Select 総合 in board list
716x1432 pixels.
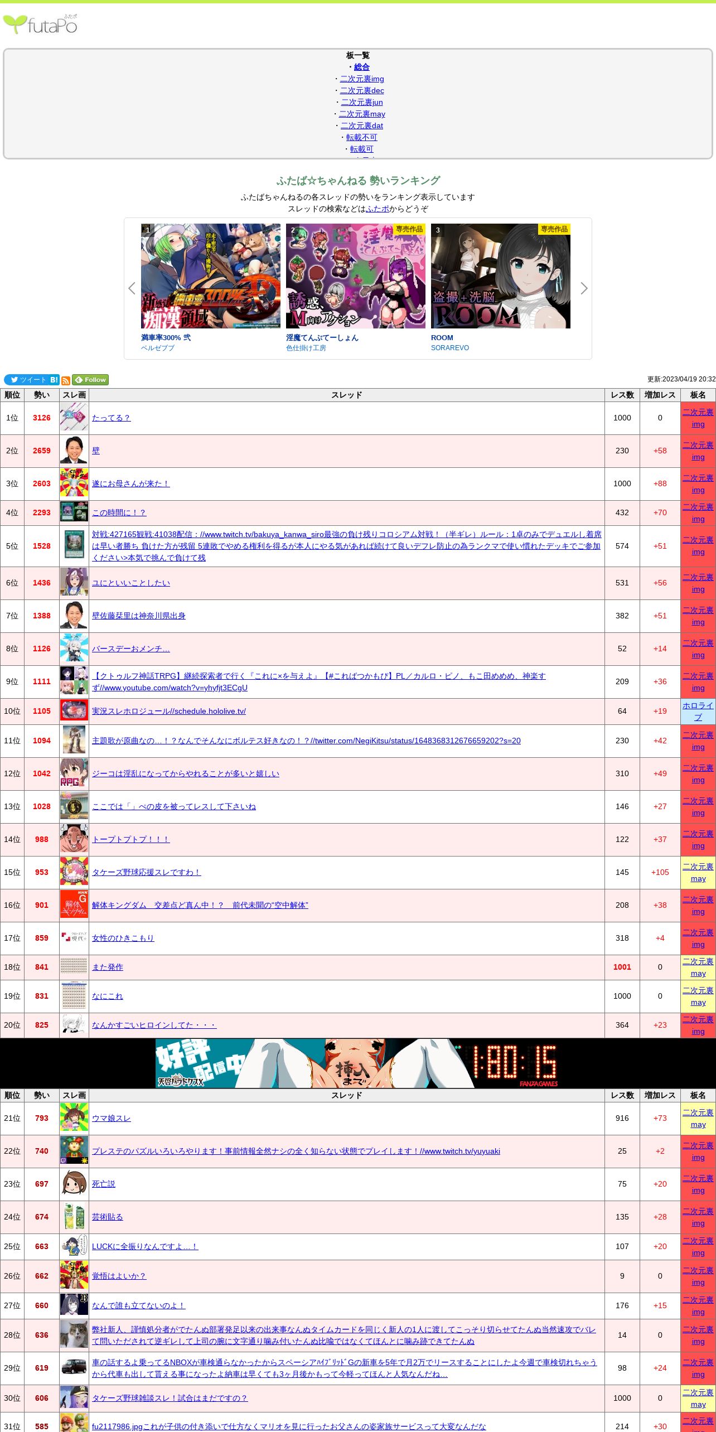pos(362,67)
